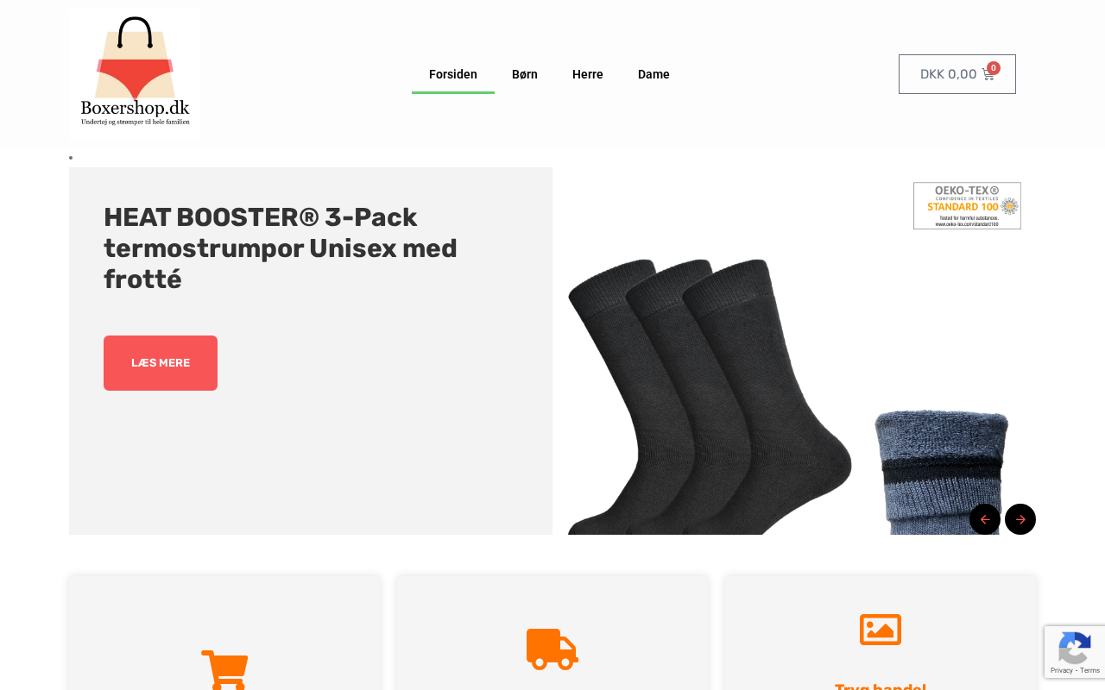The image size is (1105, 690).
Task: Click the orange shopping cart icon
Action: click(x=224, y=670)
